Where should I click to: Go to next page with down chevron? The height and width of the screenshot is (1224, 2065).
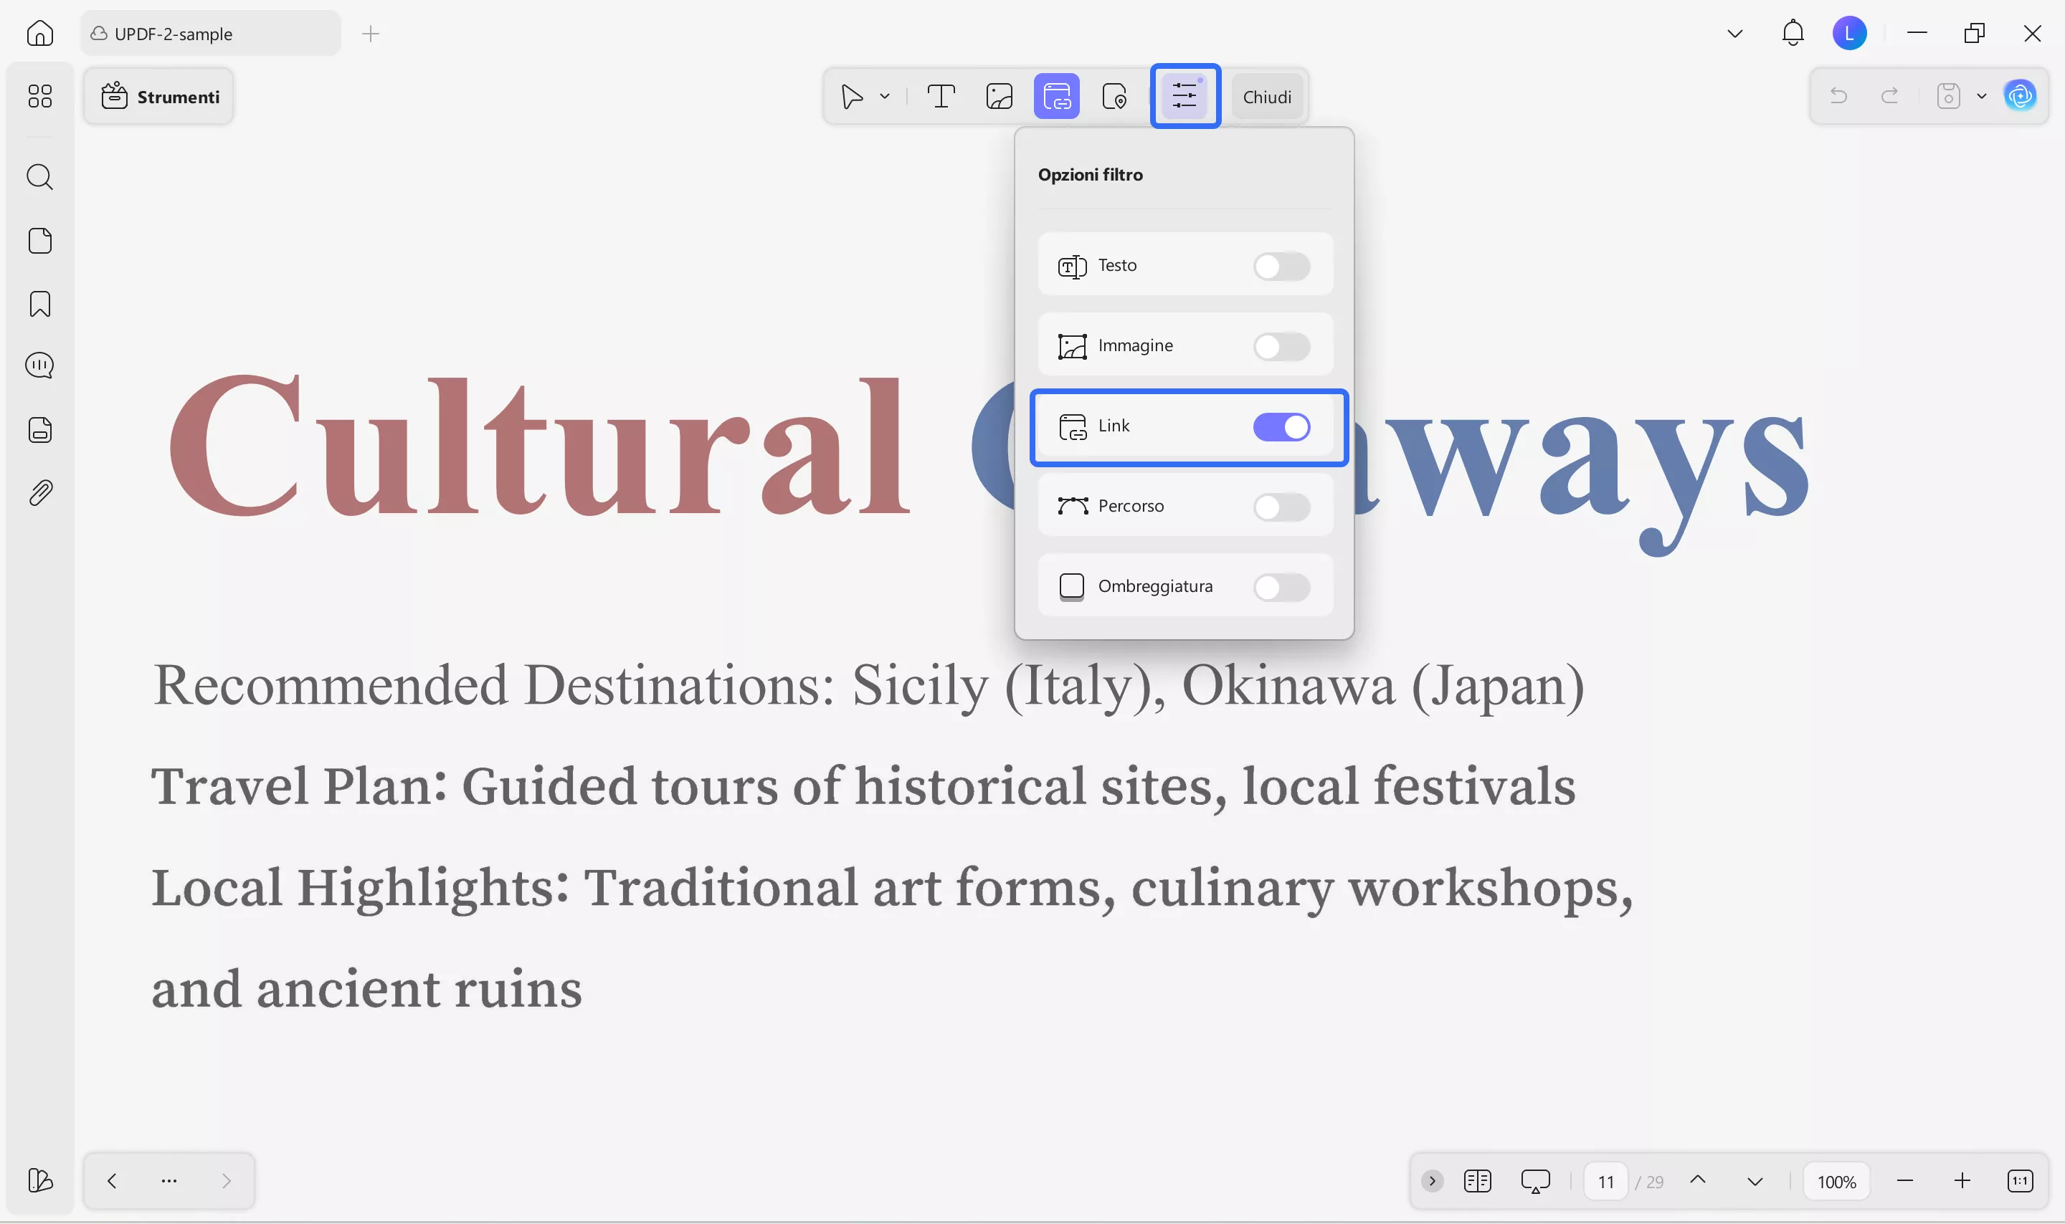[1753, 1180]
